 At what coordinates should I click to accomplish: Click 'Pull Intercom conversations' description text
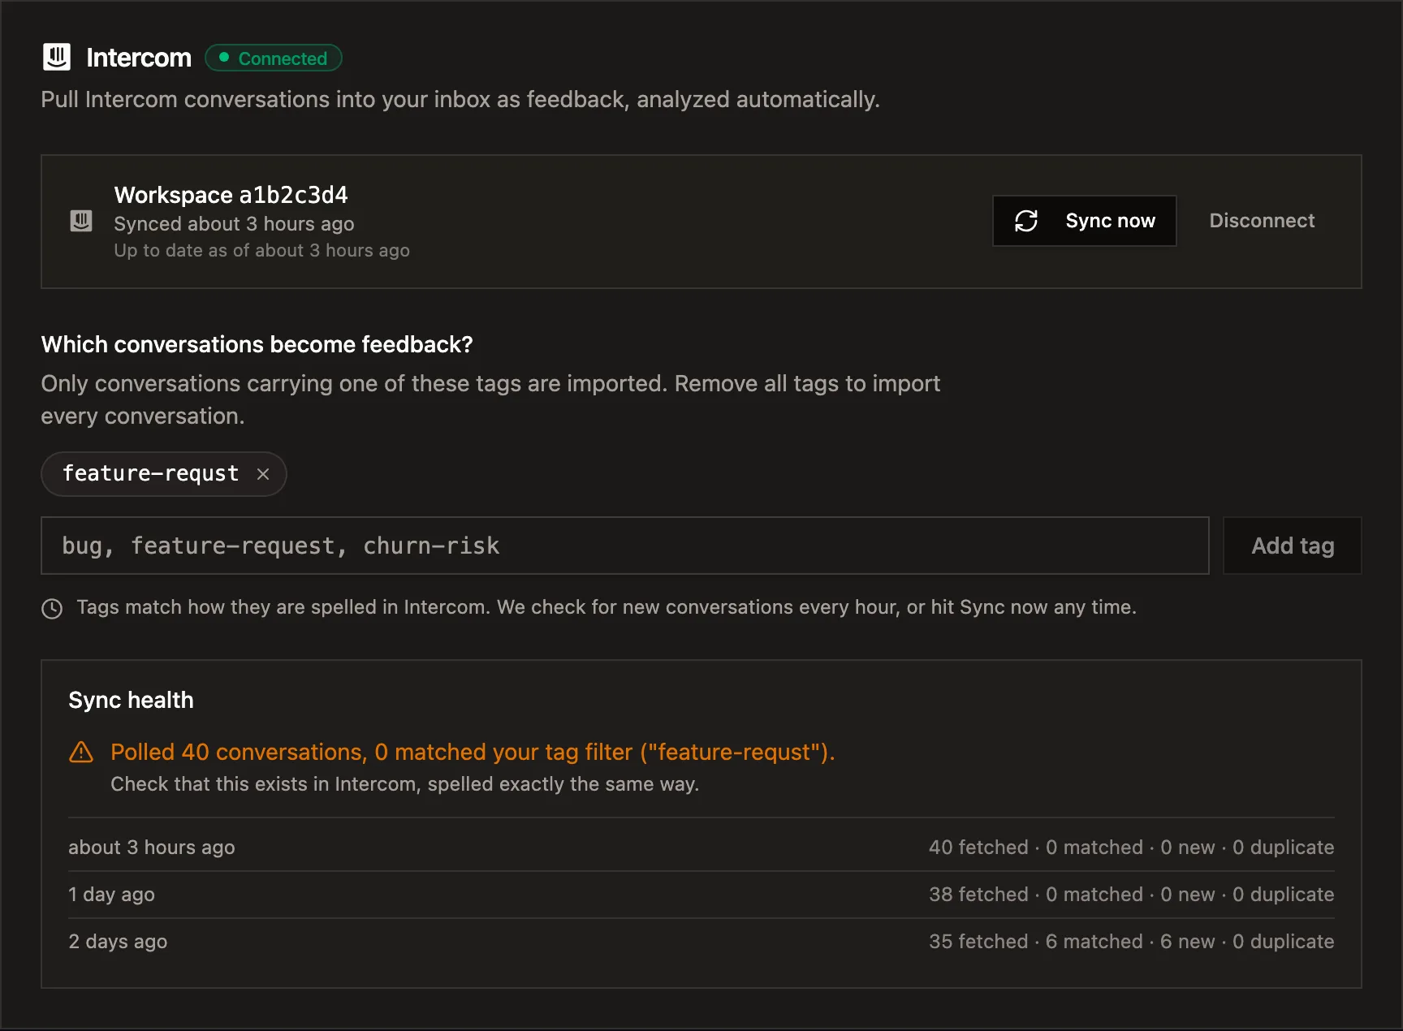pos(460,100)
